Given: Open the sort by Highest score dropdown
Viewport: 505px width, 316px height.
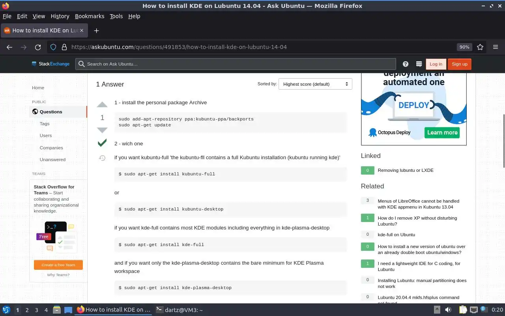Looking at the screenshot, I should click(315, 84).
